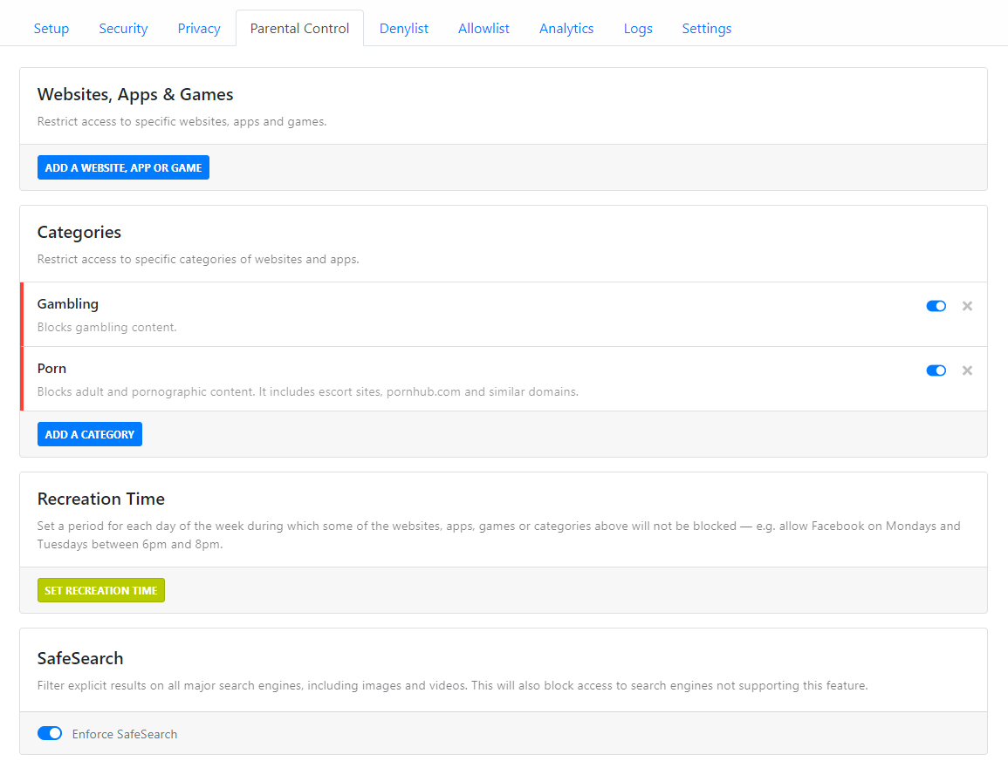Delete the Porn category using its X icon

click(967, 370)
